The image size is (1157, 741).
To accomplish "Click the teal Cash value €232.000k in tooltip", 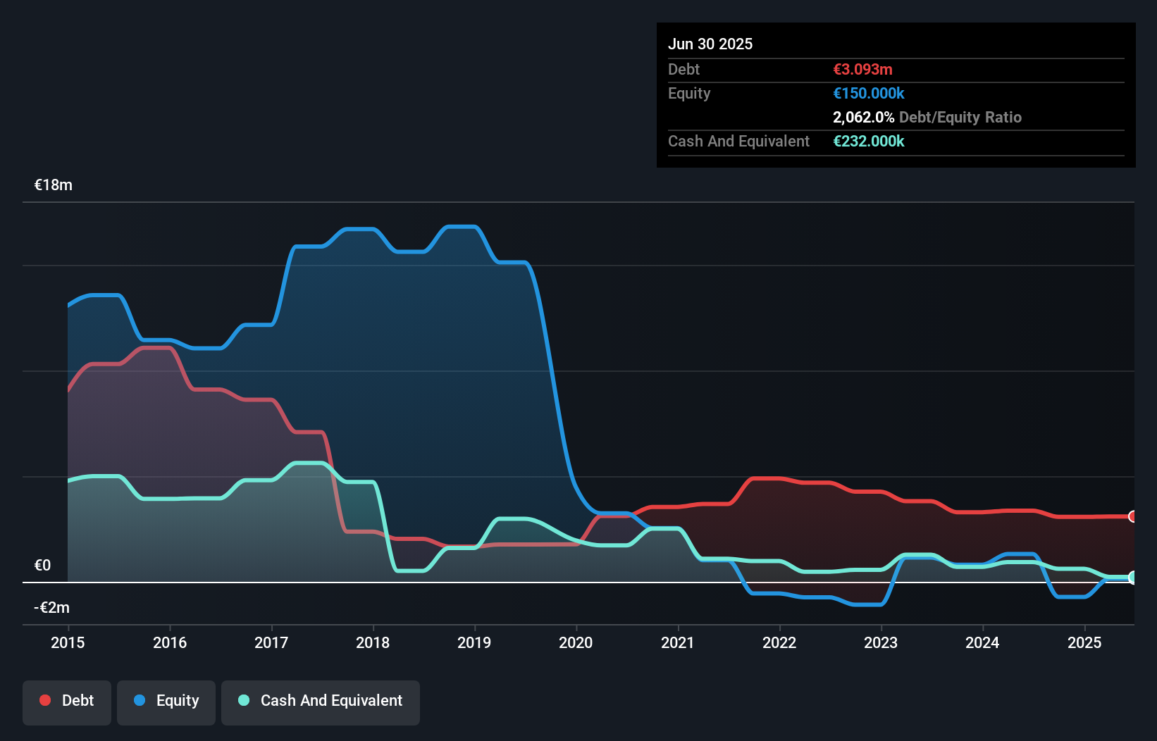I will 870,141.
